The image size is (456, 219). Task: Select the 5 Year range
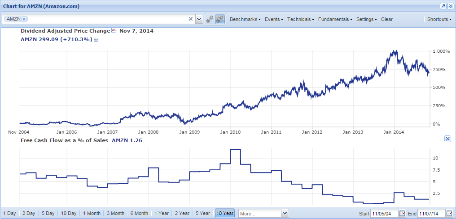point(203,213)
